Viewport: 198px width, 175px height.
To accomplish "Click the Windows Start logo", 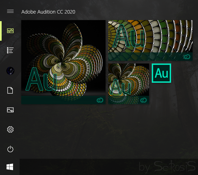I will [x=10, y=167].
